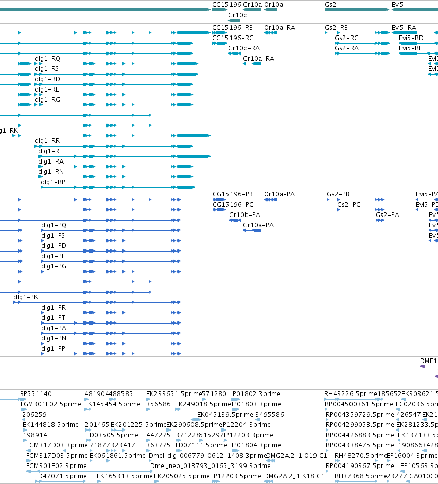Screen dimensions: 438x484
Task: Click protein dlg1-PN
Action: (54, 338)
